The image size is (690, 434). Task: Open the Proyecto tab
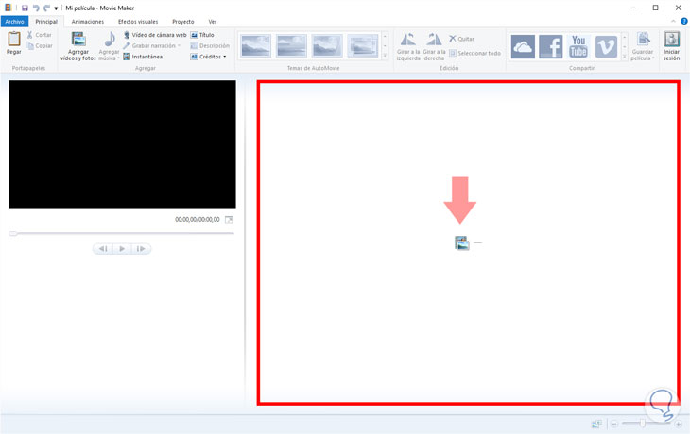183,22
